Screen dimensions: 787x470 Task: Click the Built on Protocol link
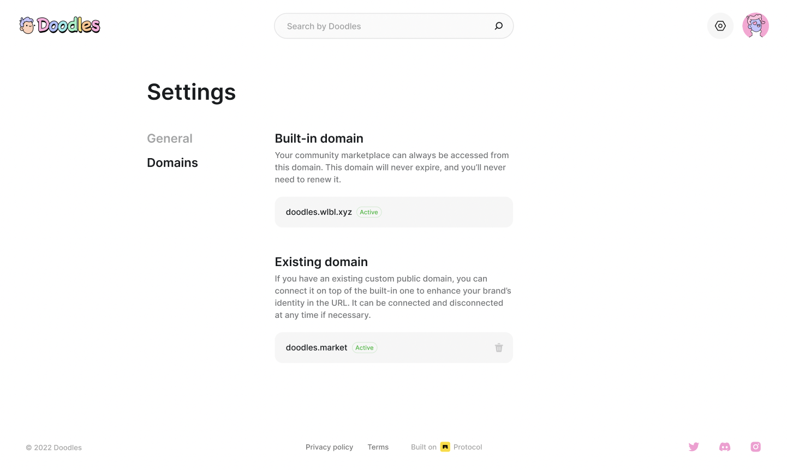click(446, 447)
